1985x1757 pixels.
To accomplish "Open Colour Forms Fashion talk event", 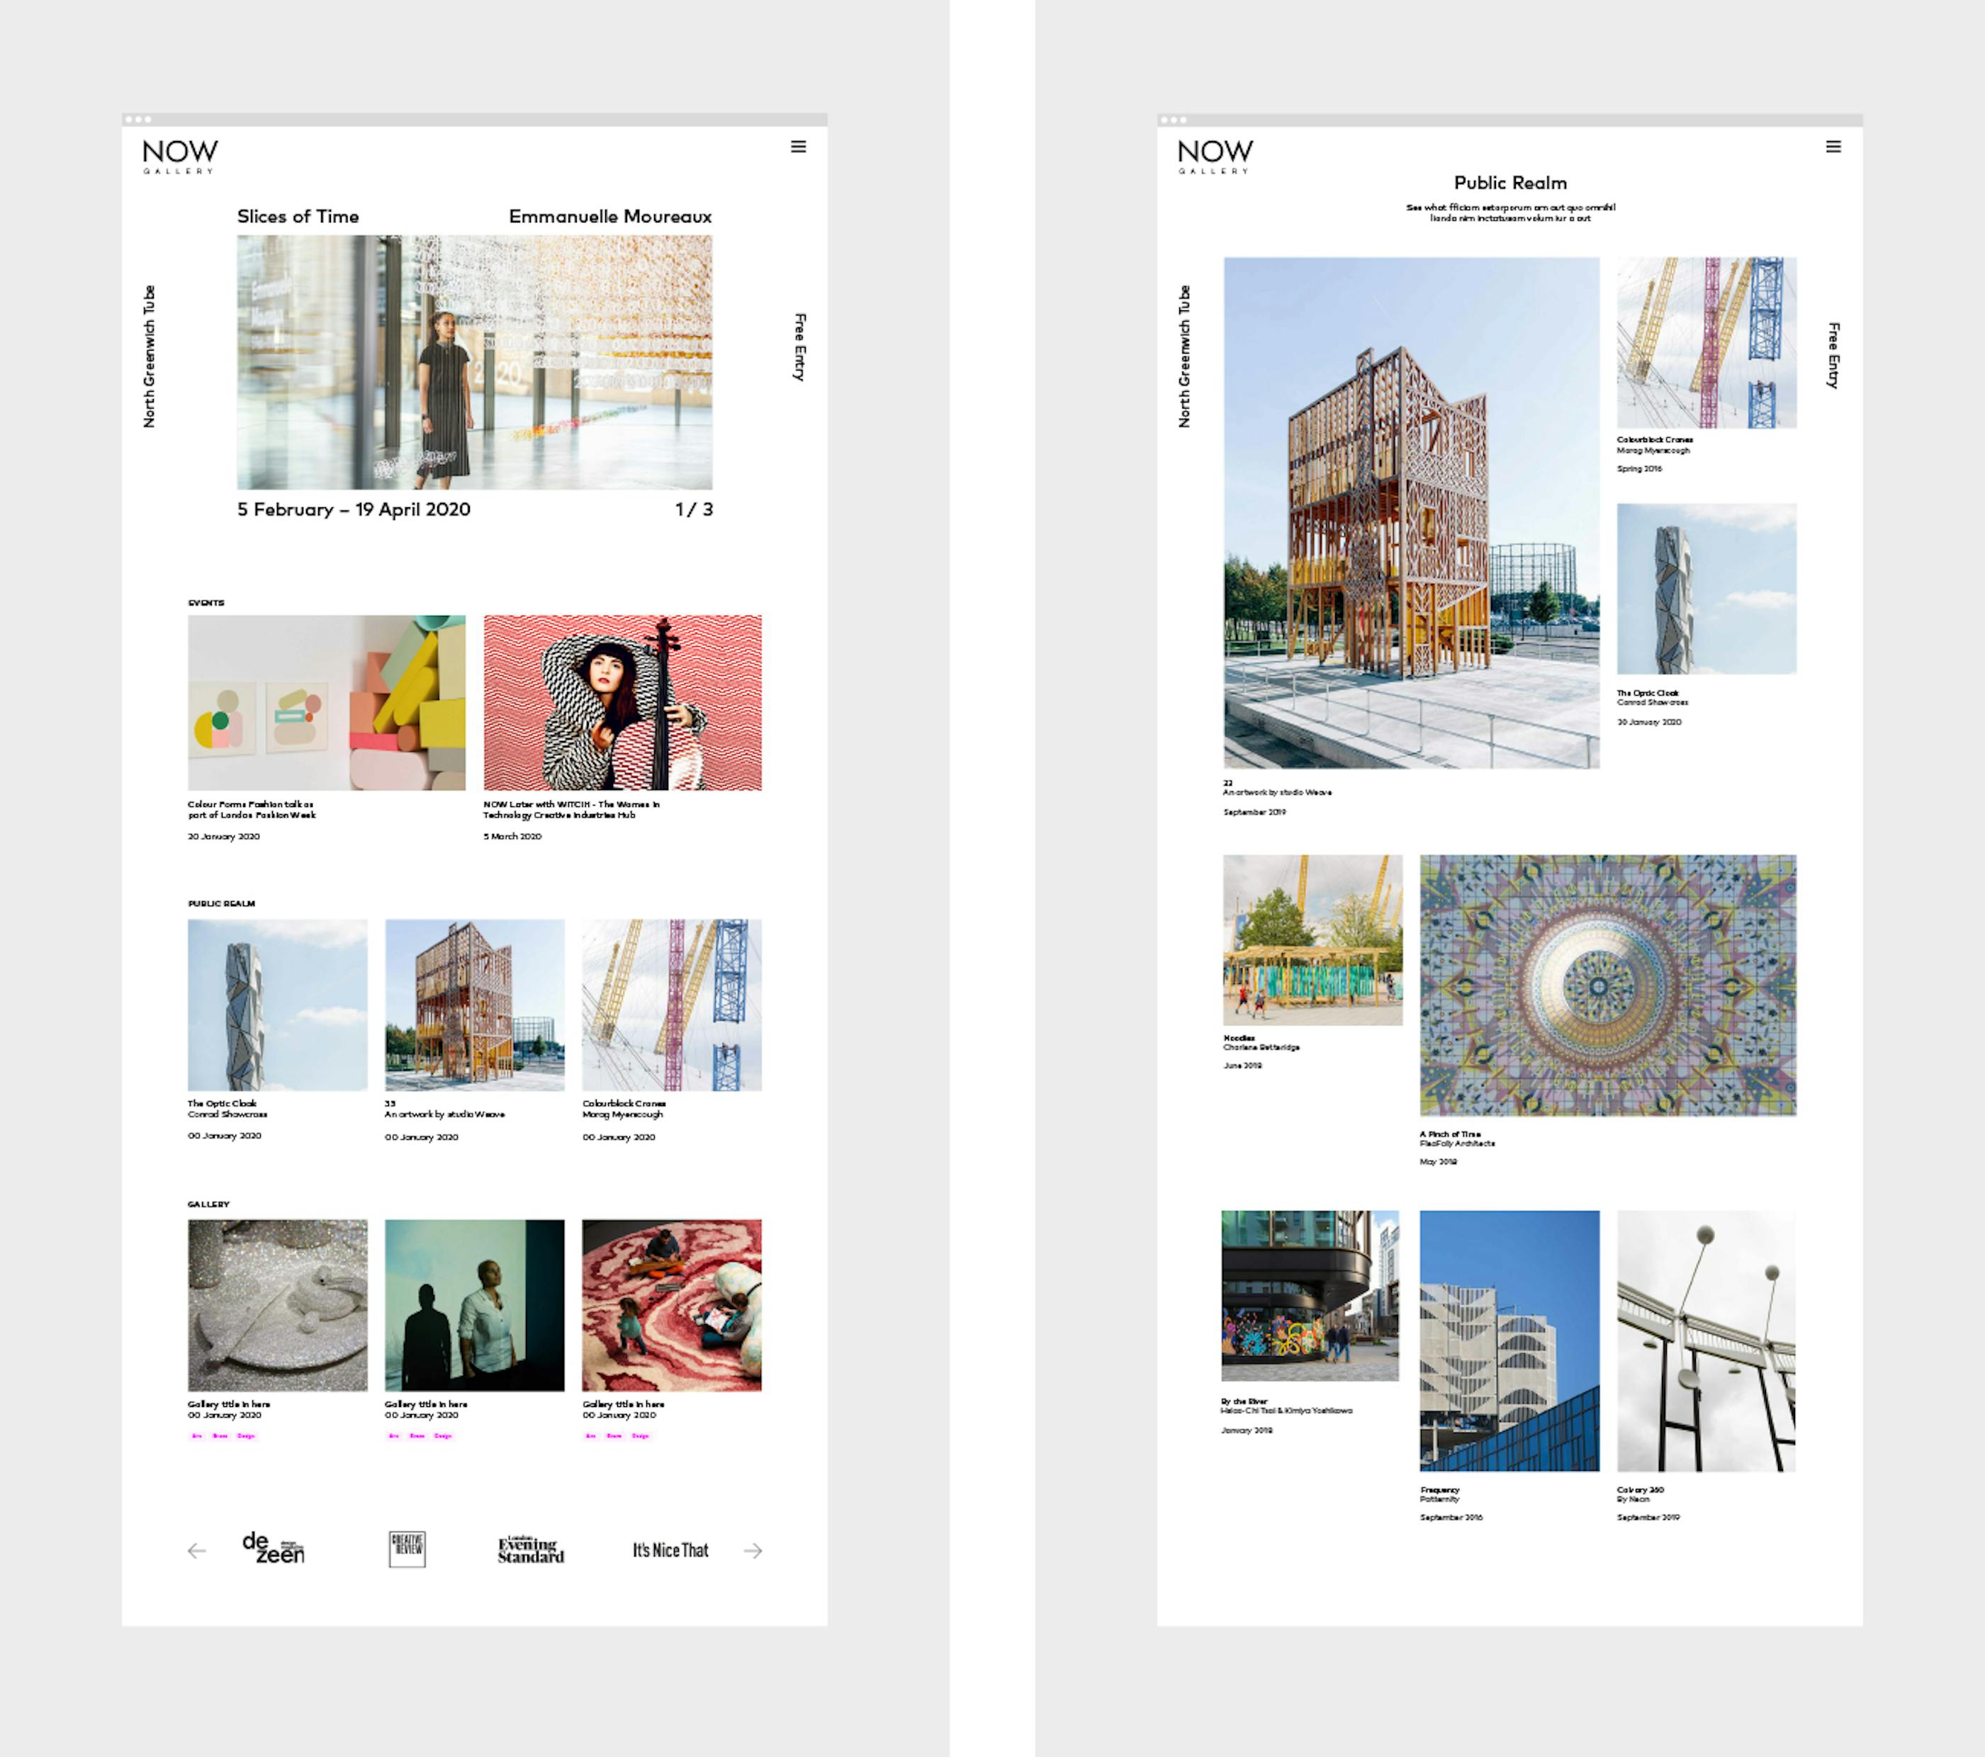I will 326,702.
